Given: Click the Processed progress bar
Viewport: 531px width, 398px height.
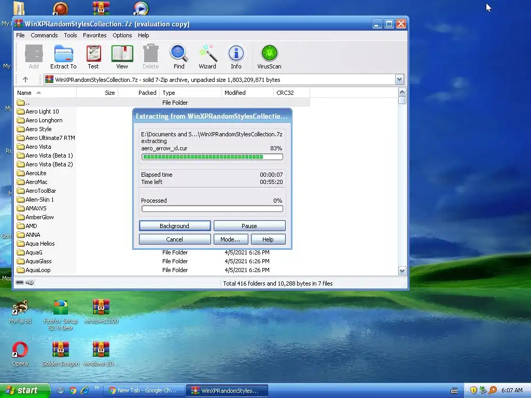Looking at the screenshot, I should [x=212, y=209].
